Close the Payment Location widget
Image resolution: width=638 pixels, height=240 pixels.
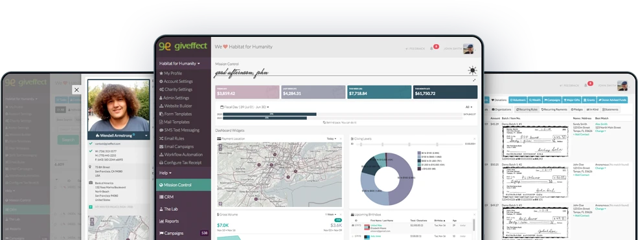pyautogui.click(x=341, y=139)
